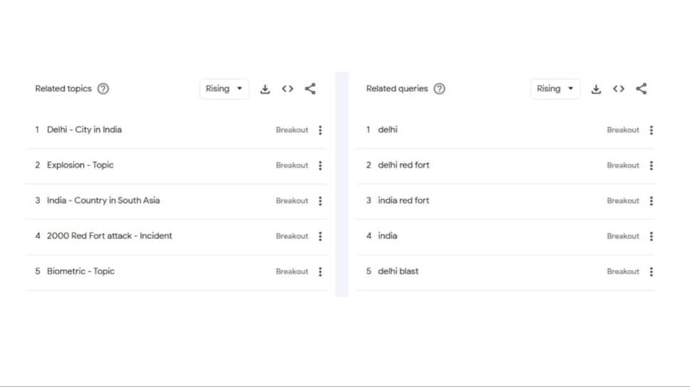Click embed icon for Related queries

tap(619, 89)
